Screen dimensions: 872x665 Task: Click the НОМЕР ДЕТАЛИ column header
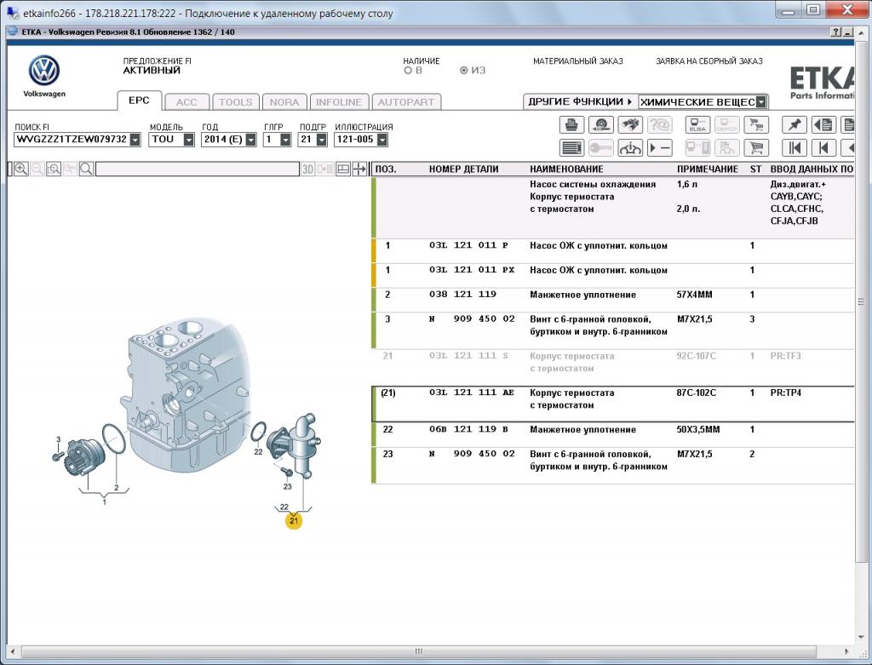pos(463,169)
